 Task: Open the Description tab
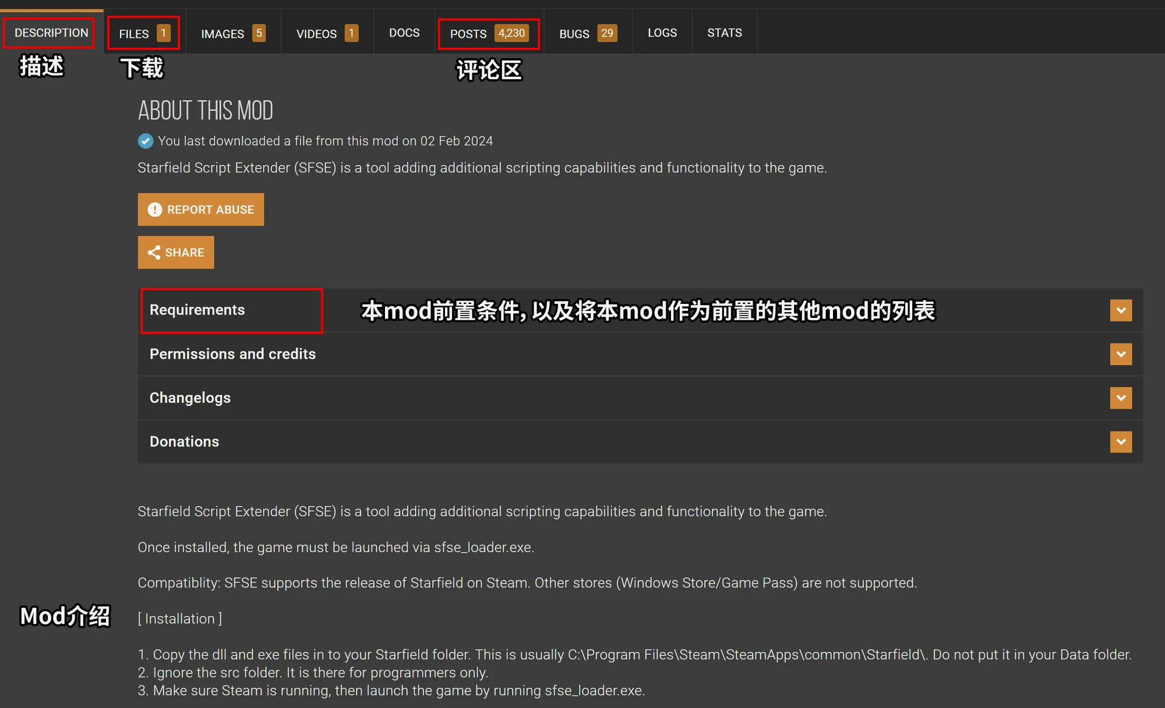pos(51,33)
